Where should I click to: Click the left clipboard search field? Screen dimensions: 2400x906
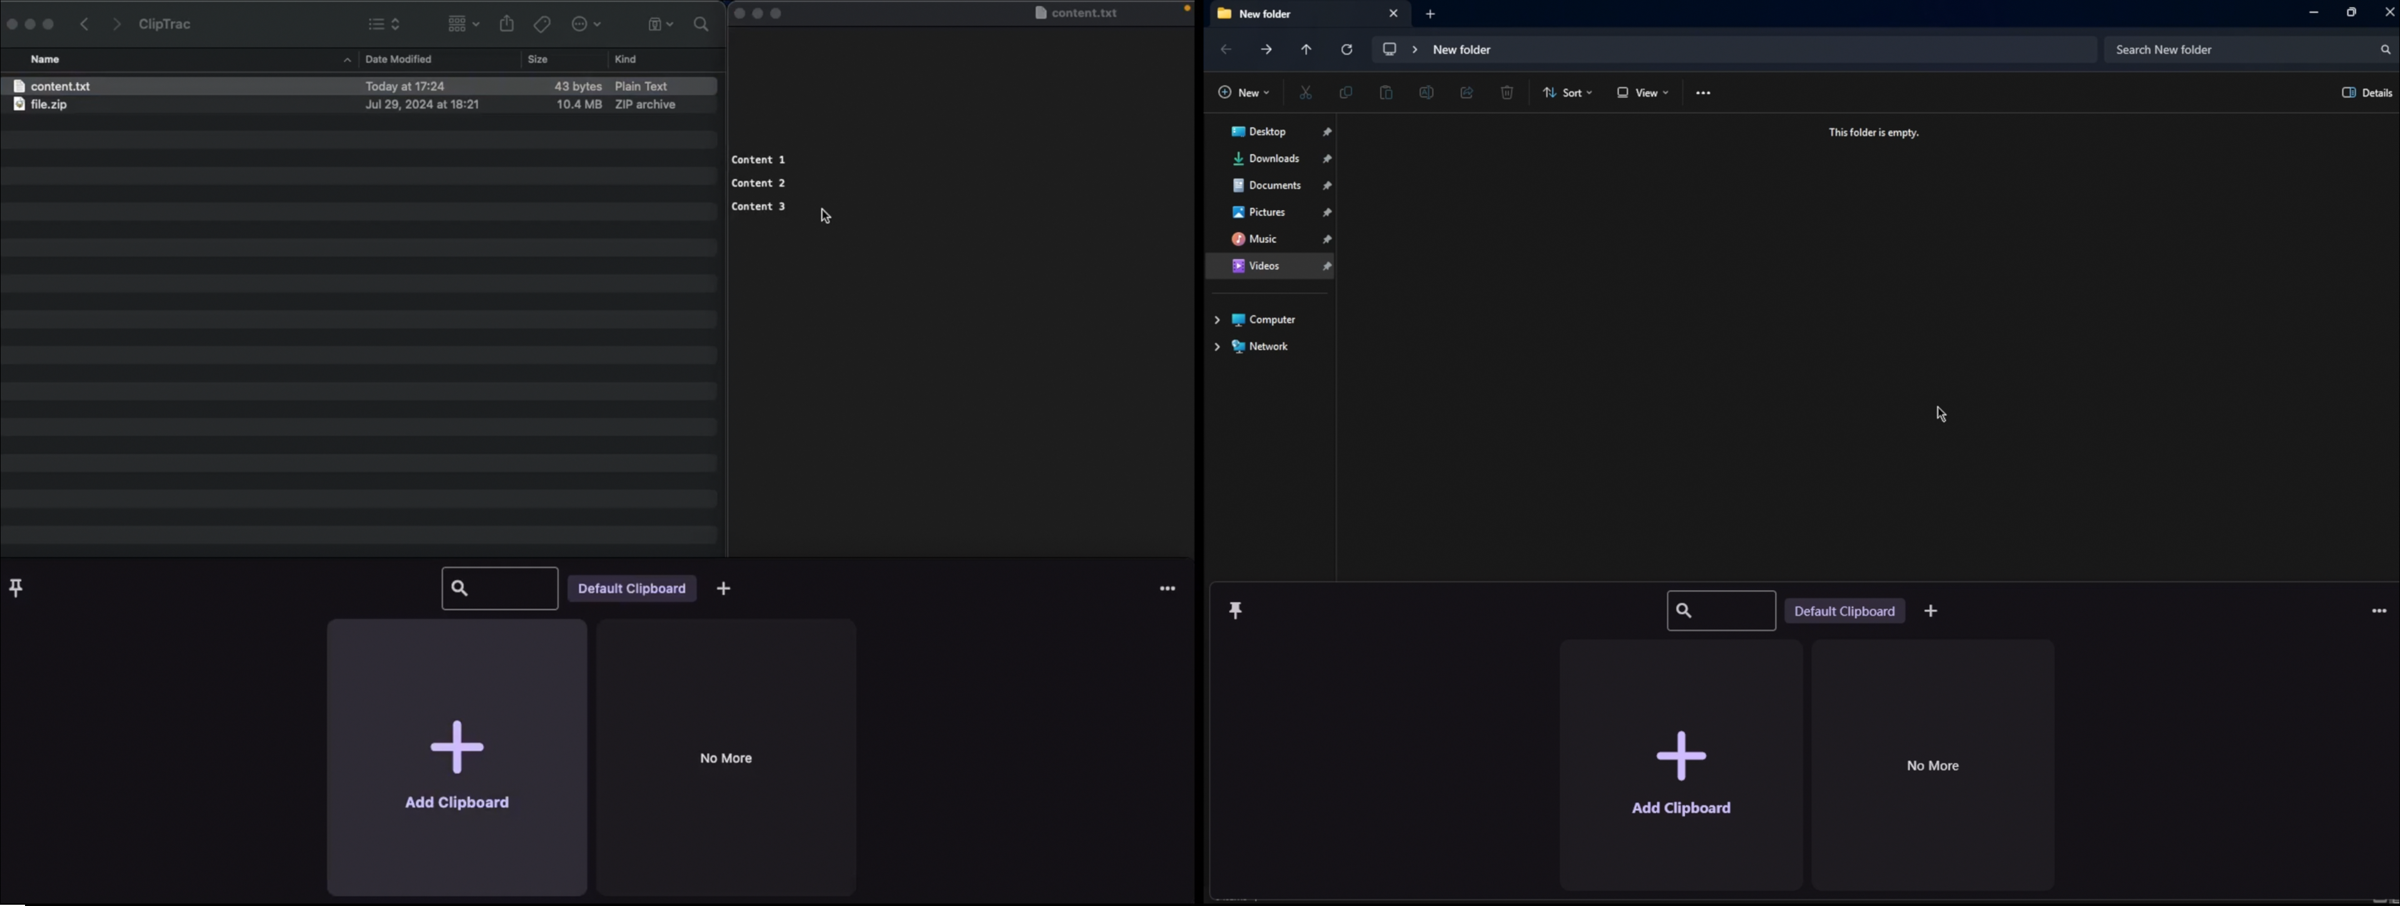pos(499,589)
